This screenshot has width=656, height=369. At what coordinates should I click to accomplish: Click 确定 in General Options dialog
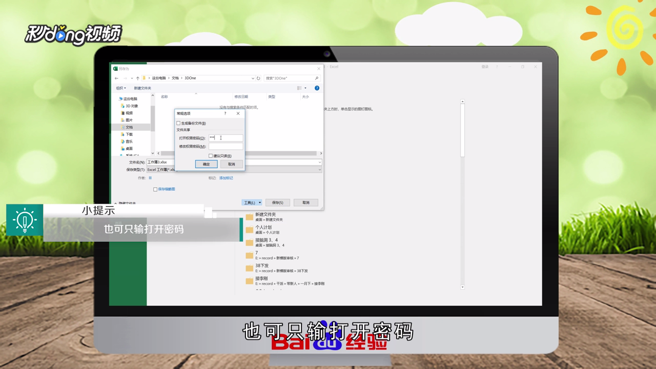pyautogui.click(x=206, y=164)
